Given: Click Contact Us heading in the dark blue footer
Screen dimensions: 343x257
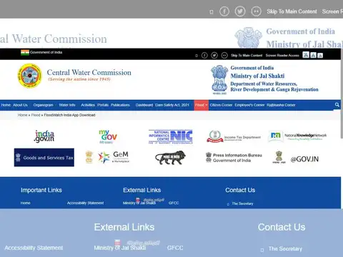Looking at the screenshot, I should pos(240,190).
